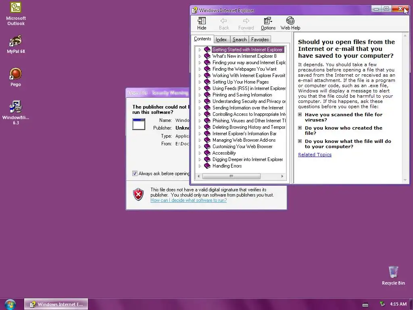Click the Back toolbar button
Viewport: 413px width, 310px height.
[224, 23]
